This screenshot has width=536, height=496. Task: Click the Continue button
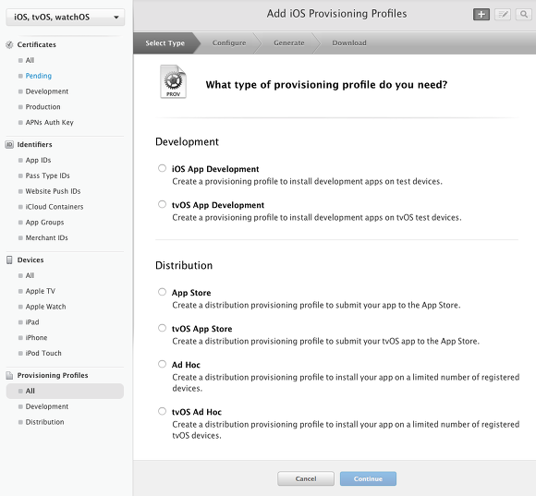pyautogui.click(x=368, y=478)
